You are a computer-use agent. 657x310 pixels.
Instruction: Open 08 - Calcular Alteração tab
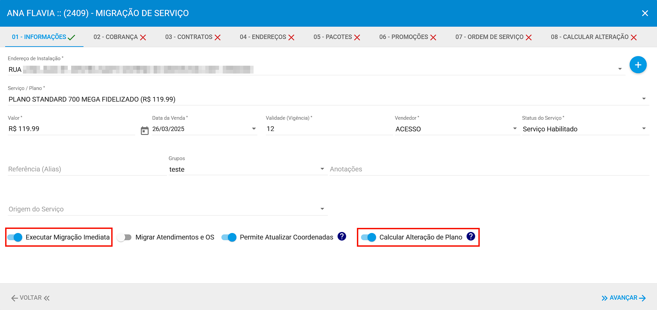(x=594, y=37)
